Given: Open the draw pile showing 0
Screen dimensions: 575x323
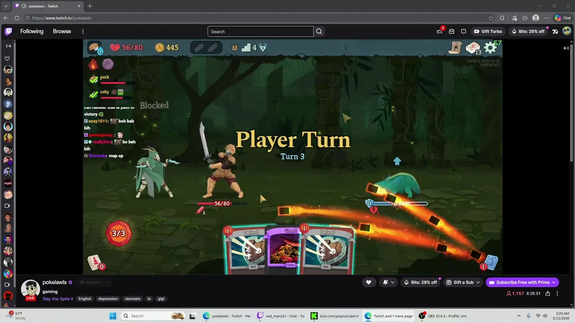Looking at the screenshot, I should 96,263.
